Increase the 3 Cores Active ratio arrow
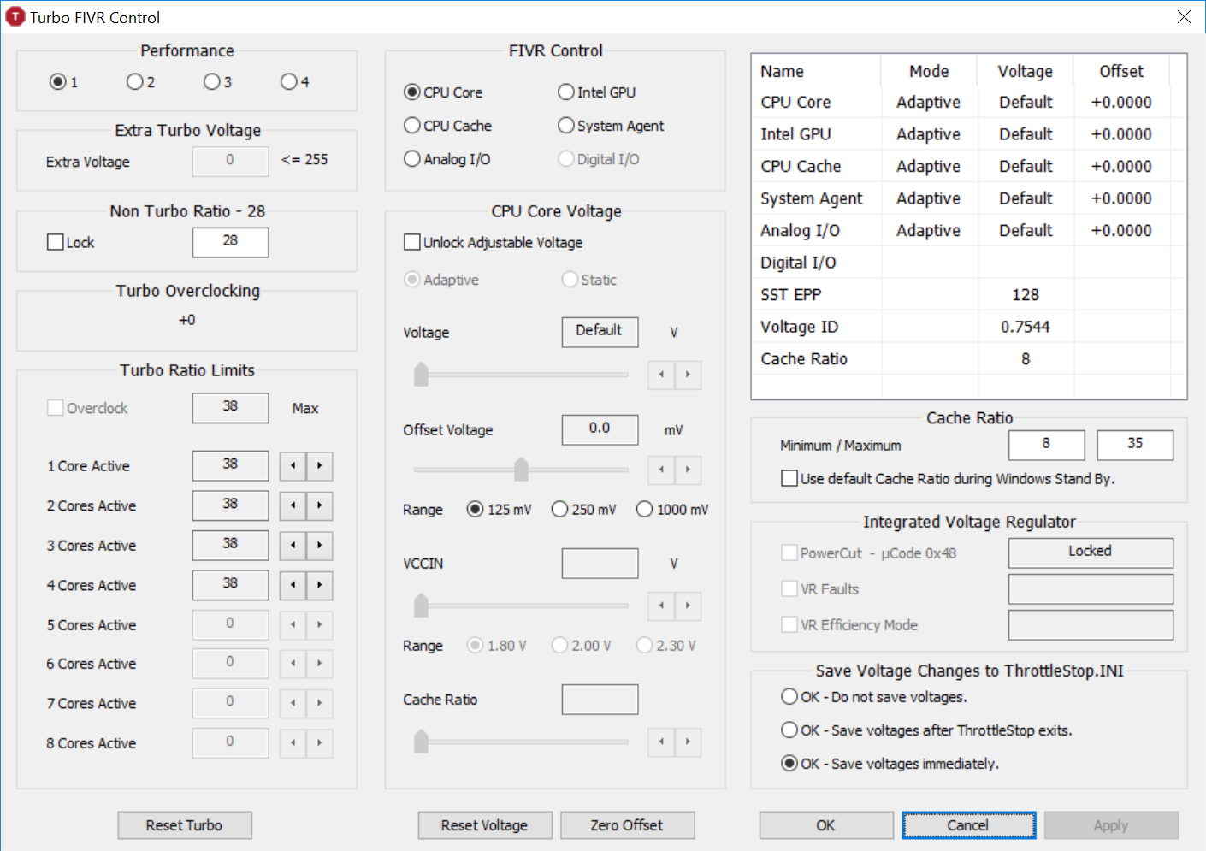 coord(320,546)
